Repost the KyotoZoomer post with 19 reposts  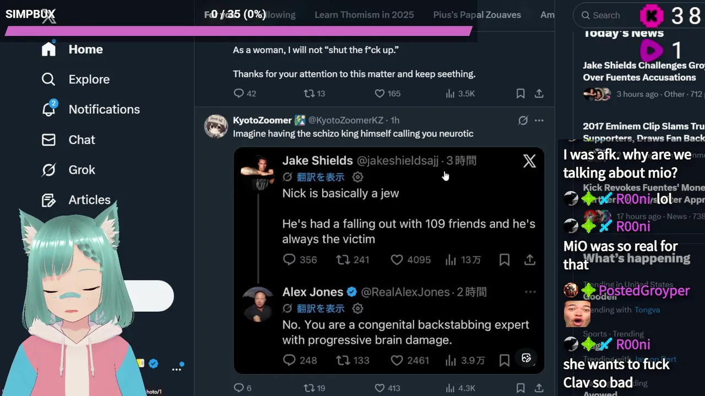(x=310, y=388)
